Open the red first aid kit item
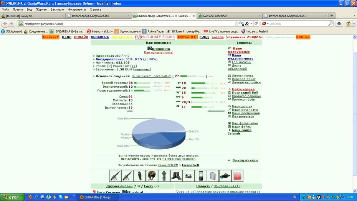This screenshot has width=357, height=201. pos(237,176)
